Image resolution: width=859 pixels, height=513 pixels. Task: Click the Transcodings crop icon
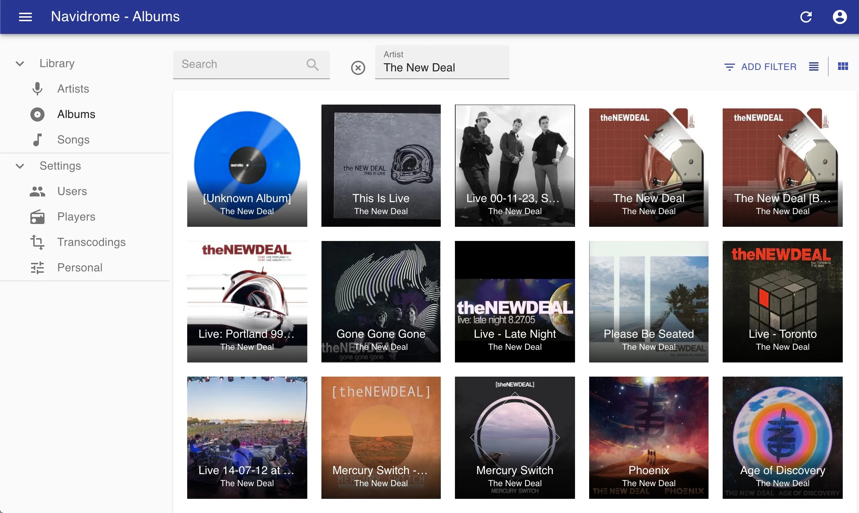pyautogui.click(x=37, y=242)
